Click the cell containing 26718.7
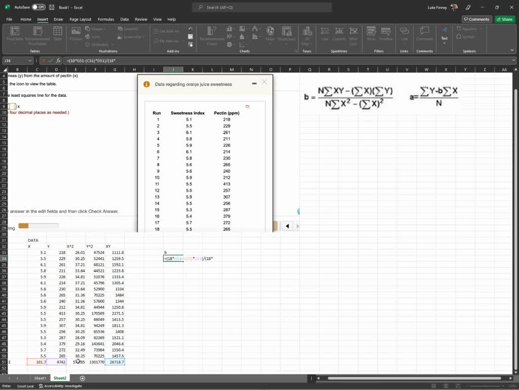This screenshot has height=390, width=519. coord(115,362)
